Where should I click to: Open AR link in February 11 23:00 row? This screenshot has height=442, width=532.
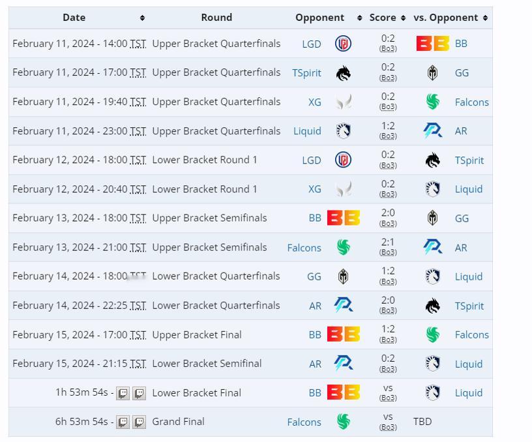pos(461,131)
